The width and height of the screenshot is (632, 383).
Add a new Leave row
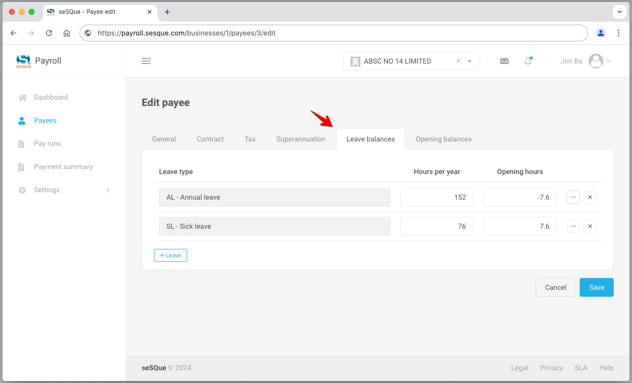pos(170,255)
